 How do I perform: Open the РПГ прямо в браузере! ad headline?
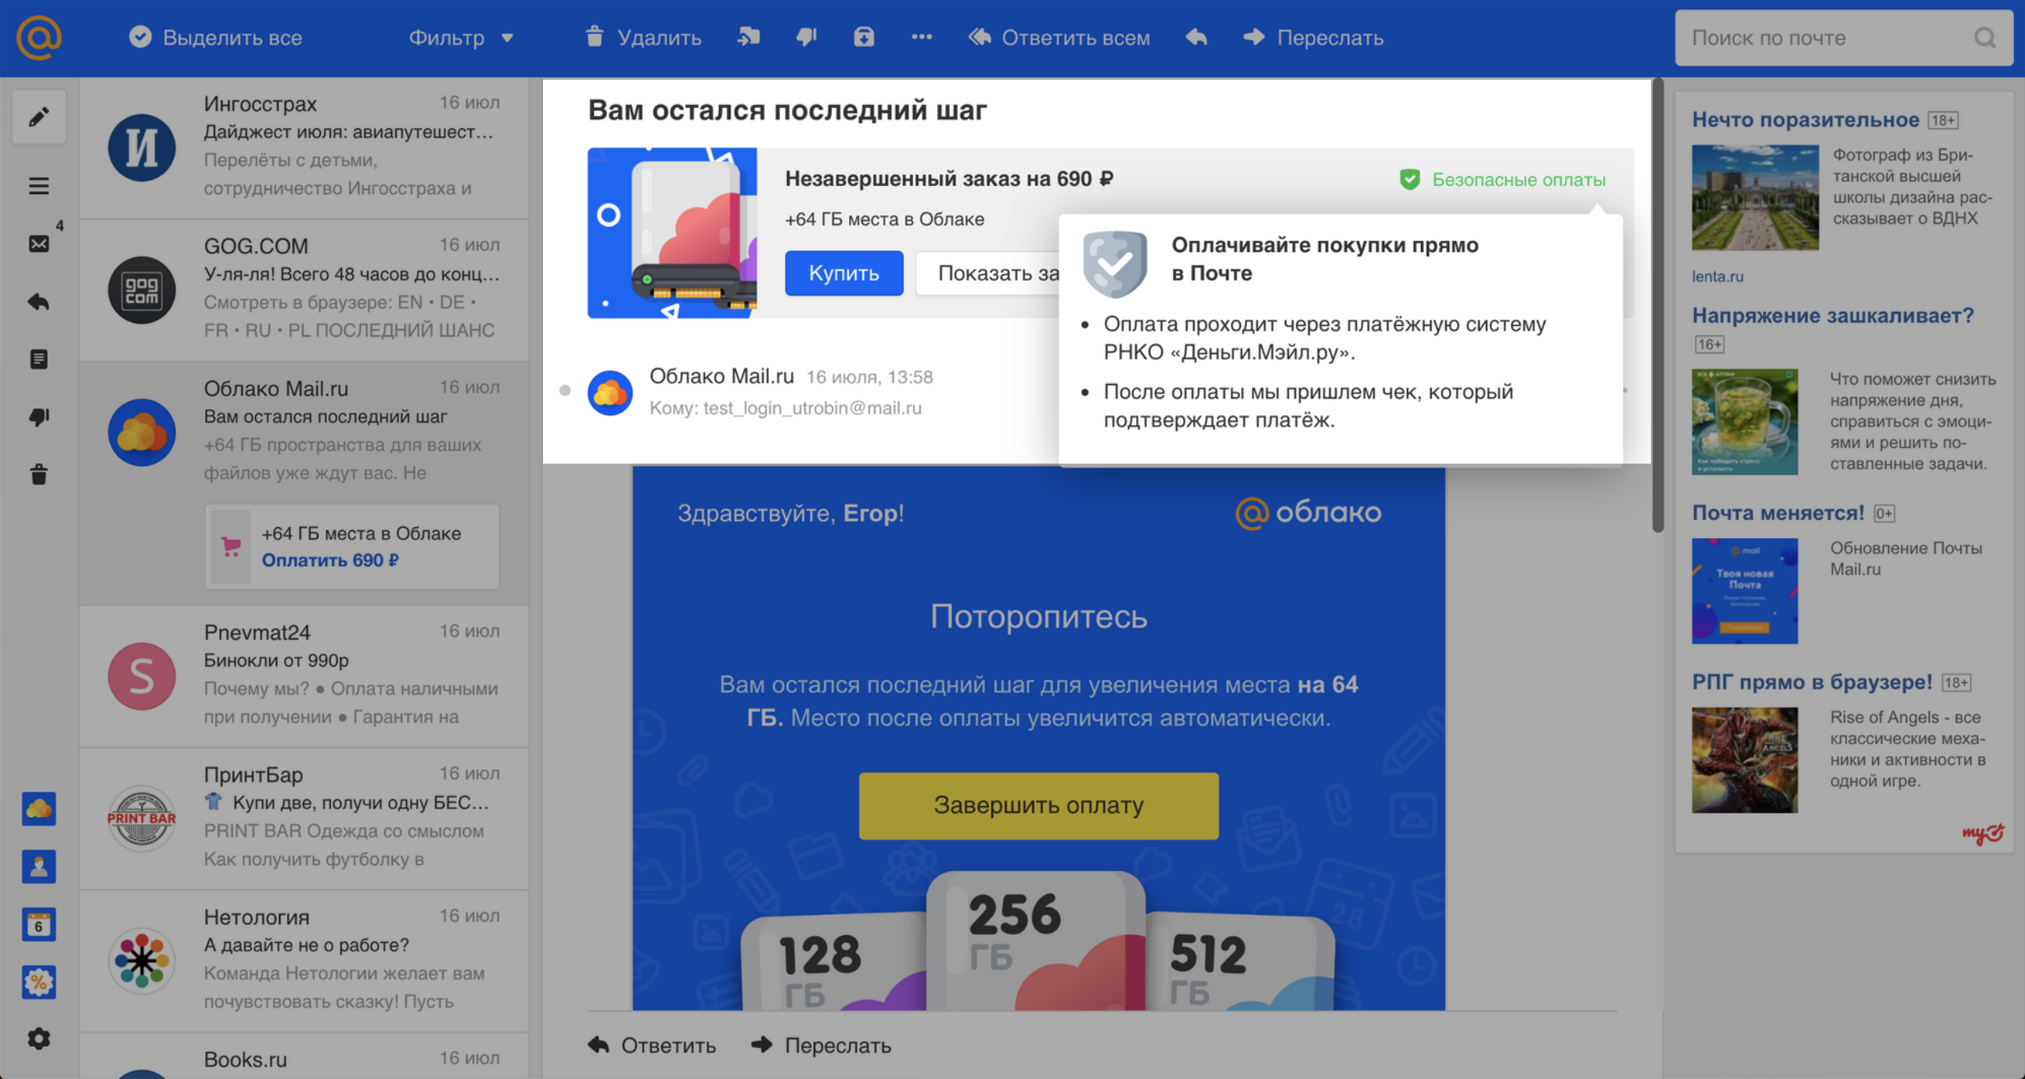1811,682
